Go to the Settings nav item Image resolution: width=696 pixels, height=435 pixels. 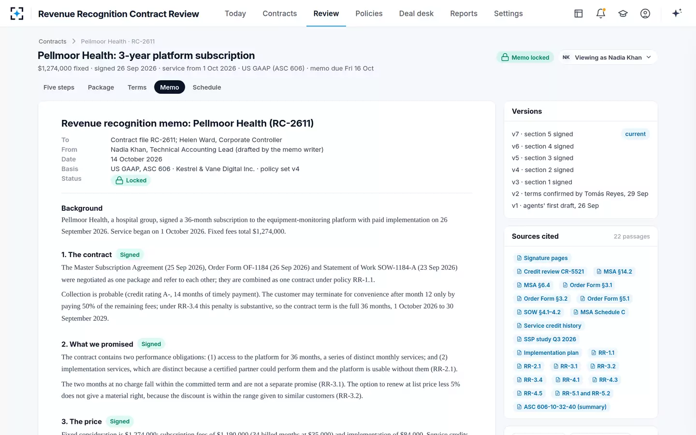(508, 14)
